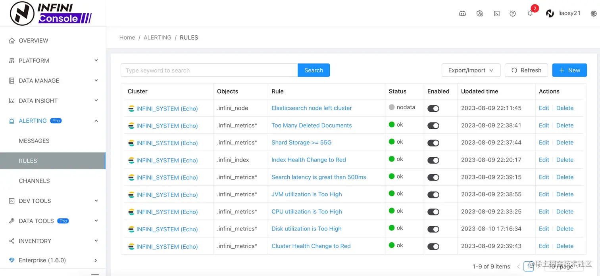Click the Platform icon in sidebar
600x276 pixels.
pyautogui.click(x=12, y=61)
